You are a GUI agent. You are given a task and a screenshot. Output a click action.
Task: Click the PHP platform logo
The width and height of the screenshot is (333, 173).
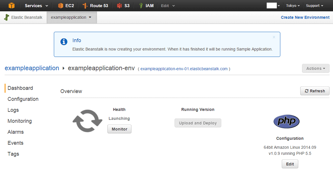(286, 121)
